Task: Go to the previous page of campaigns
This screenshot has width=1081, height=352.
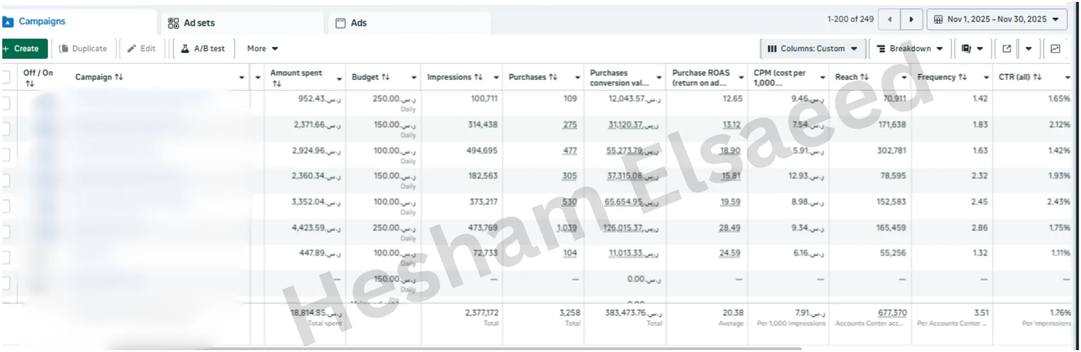Action: (889, 19)
